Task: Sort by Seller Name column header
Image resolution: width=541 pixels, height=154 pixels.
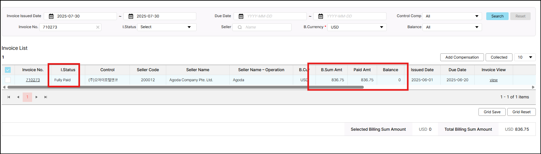Action: pos(198,70)
